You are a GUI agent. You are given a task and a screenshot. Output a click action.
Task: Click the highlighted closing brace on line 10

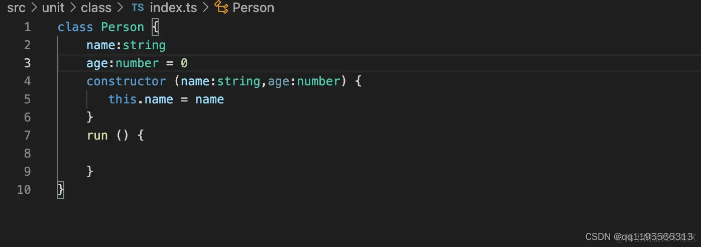[61, 190]
